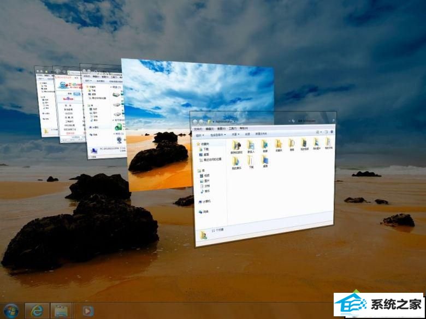Open the 工具(T) menu in front window

233,128
